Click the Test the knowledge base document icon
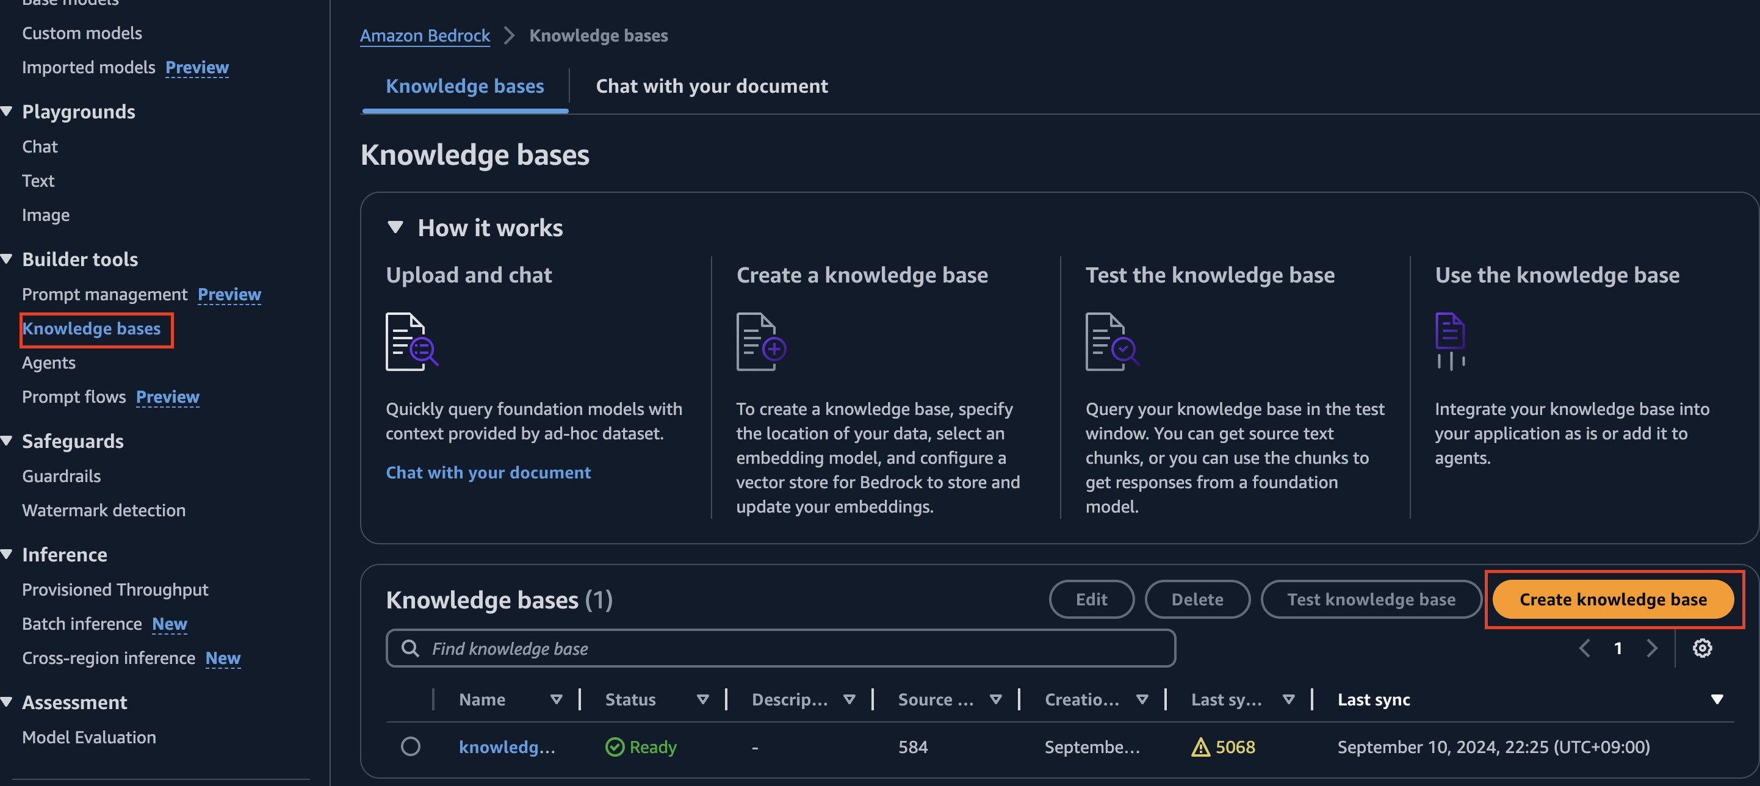The width and height of the screenshot is (1760, 786). (1113, 342)
